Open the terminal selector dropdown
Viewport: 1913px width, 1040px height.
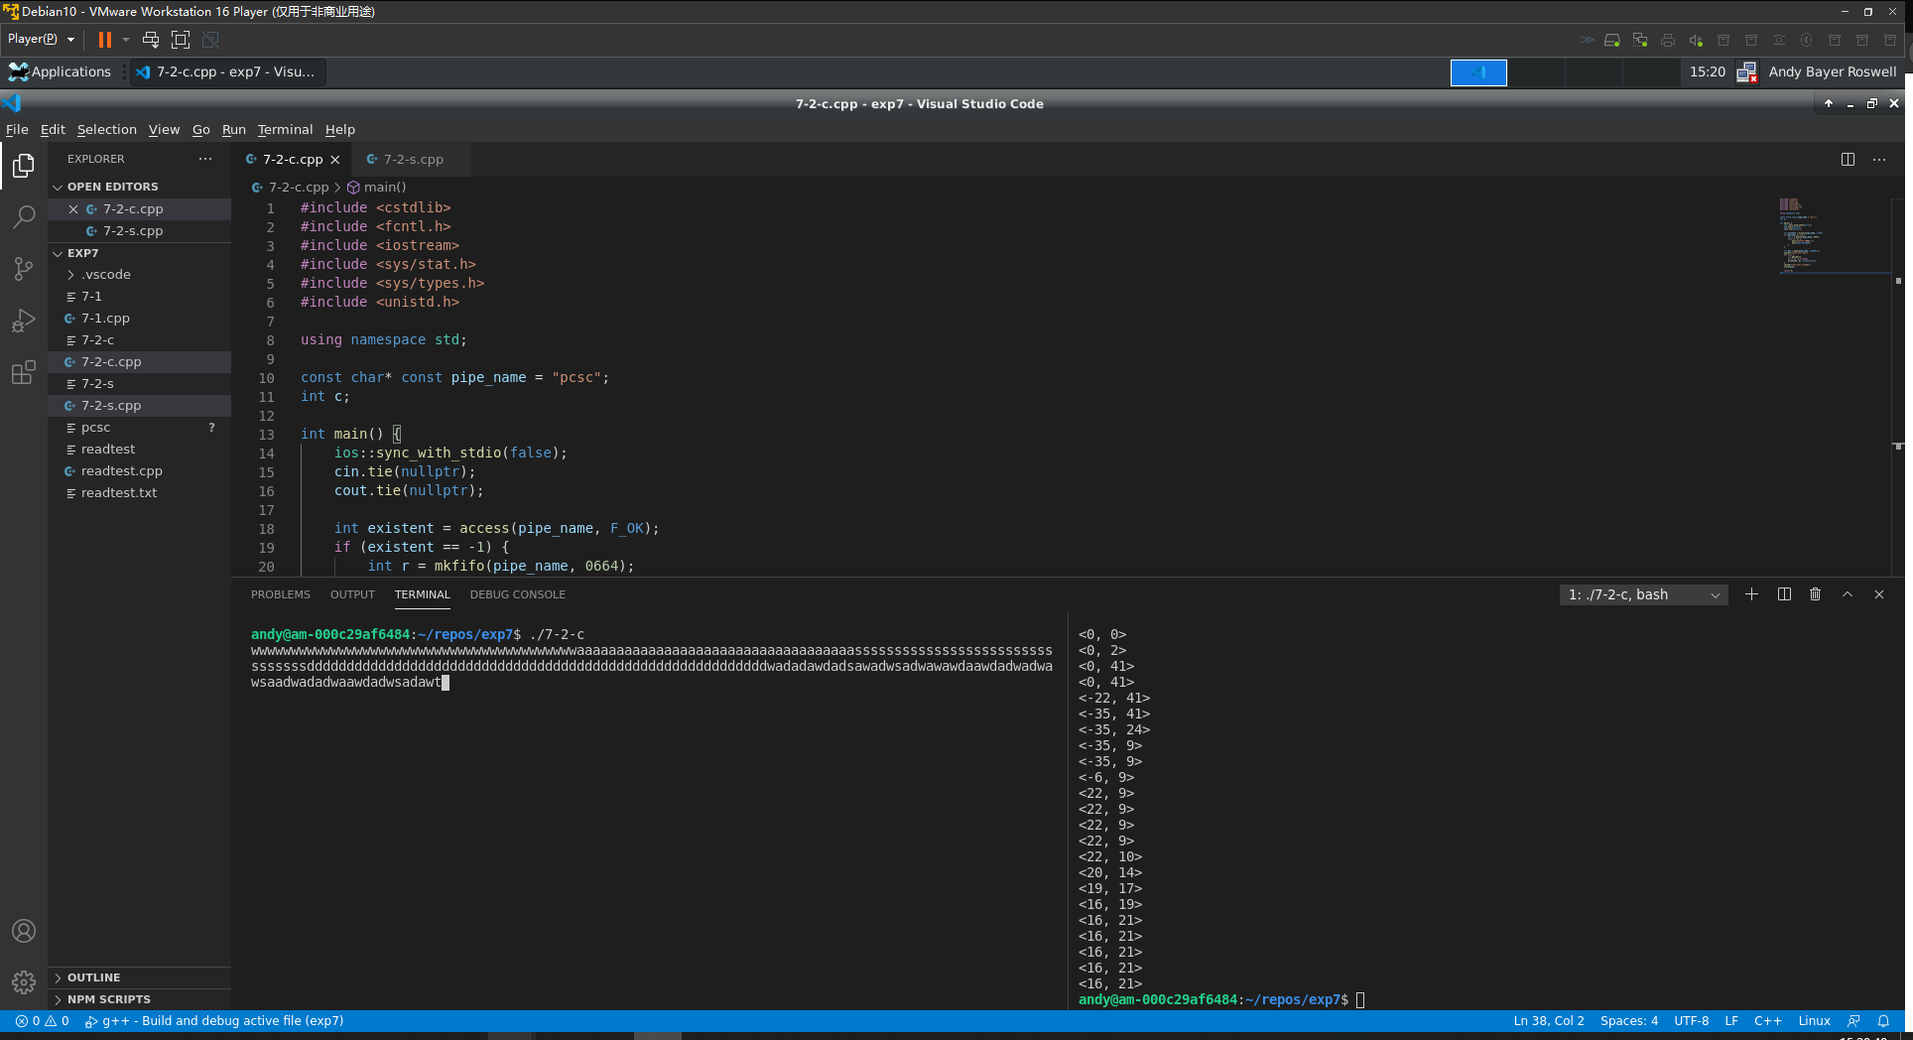point(1643,594)
